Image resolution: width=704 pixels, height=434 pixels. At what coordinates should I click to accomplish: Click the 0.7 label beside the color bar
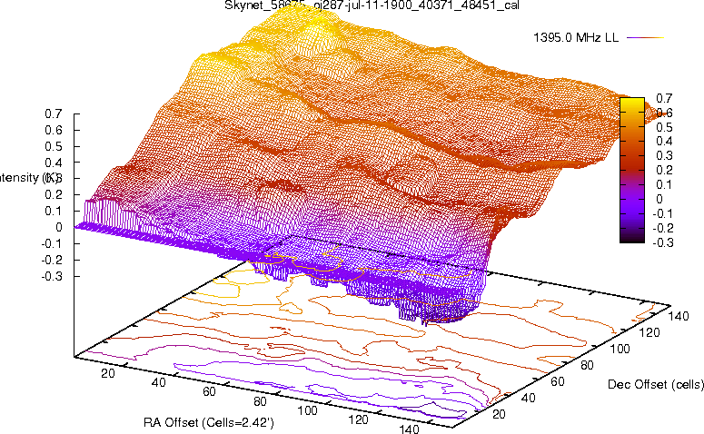pyautogui.click(x=664, y=98)
